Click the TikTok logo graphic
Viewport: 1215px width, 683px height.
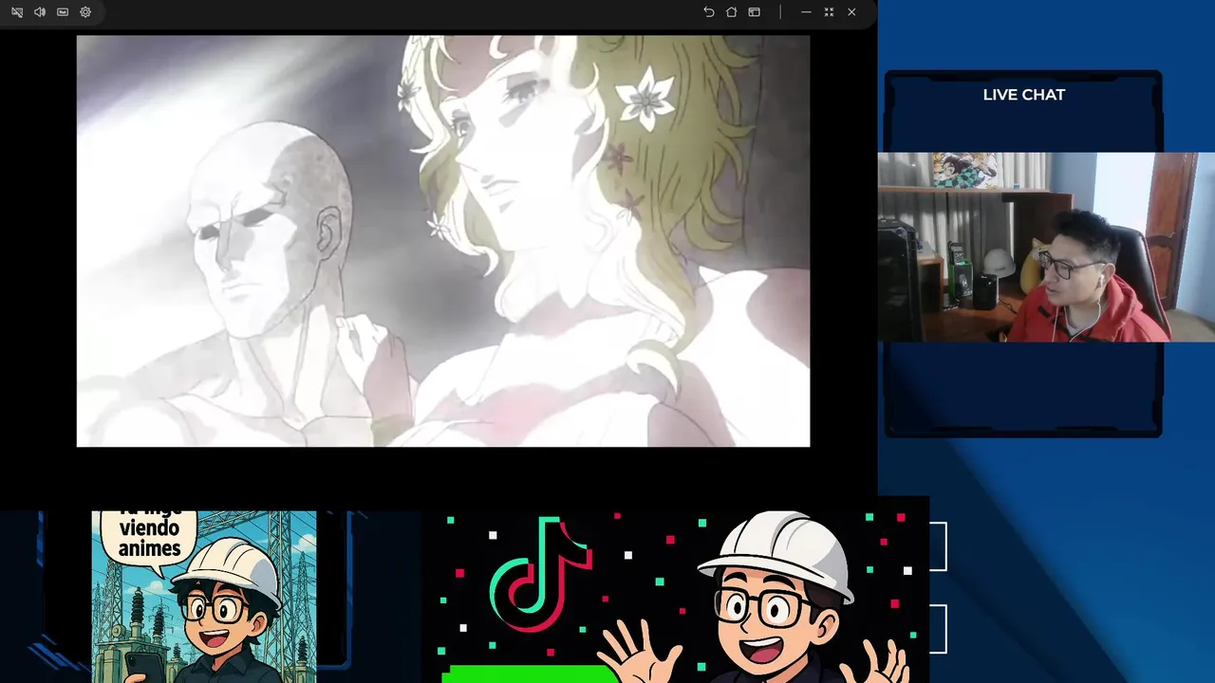tap(541, 576)
